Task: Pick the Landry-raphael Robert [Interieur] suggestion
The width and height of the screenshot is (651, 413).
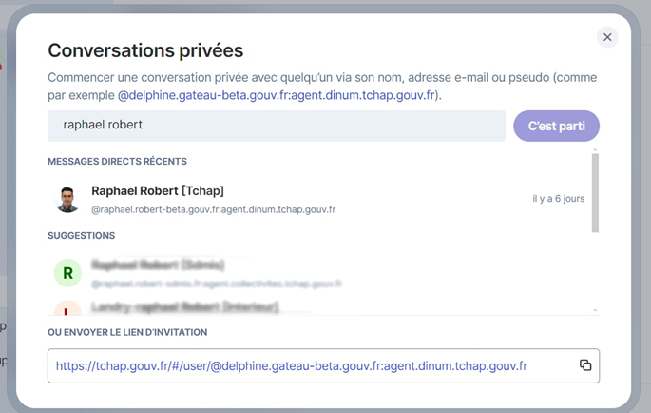Action: click(185, 306)
